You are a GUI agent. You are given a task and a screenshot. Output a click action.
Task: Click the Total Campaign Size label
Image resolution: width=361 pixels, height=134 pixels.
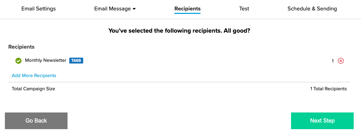[33, 89]
